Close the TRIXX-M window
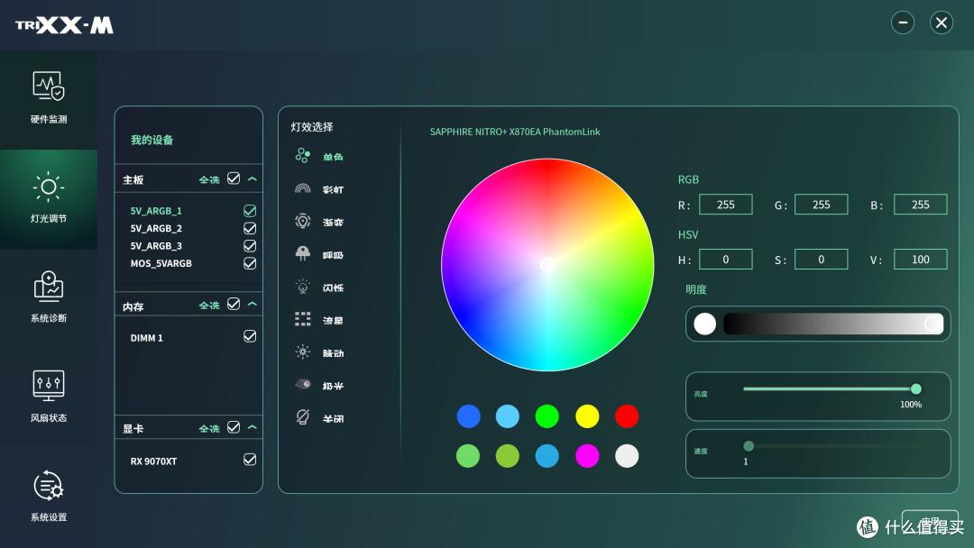This screenshot has width=974, height=548. [942, 23]
